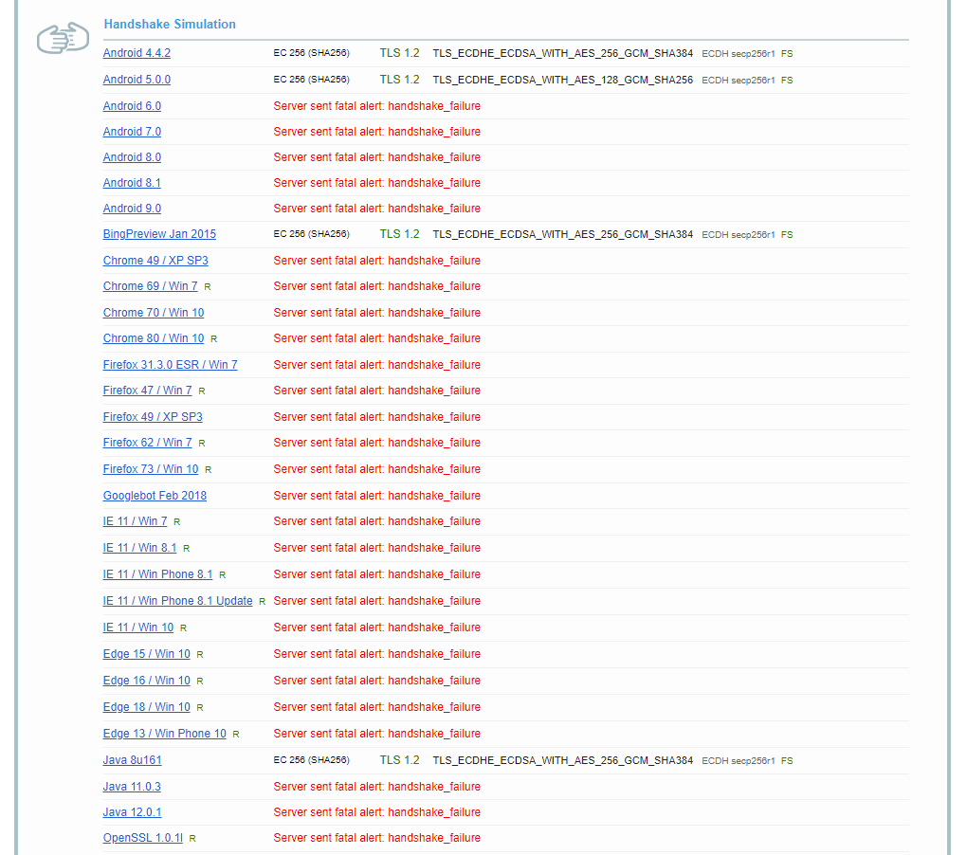
Task: Click the Handshake Simulation heading
Action: click(x=170, y=24)
